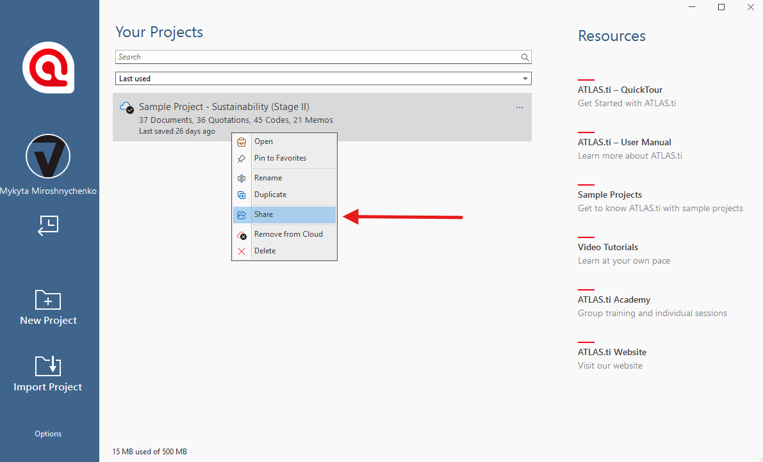Click 'Visit our website' description
The width and height of the screenshot is (763, 462).
pos(610,366)
